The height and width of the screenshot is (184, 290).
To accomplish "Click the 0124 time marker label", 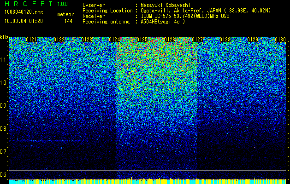I will 114,40.
